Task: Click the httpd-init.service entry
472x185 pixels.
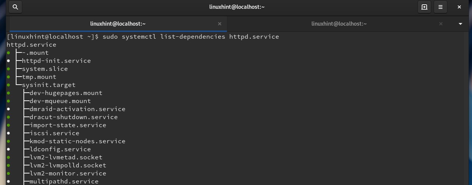Action: (56, 61)
